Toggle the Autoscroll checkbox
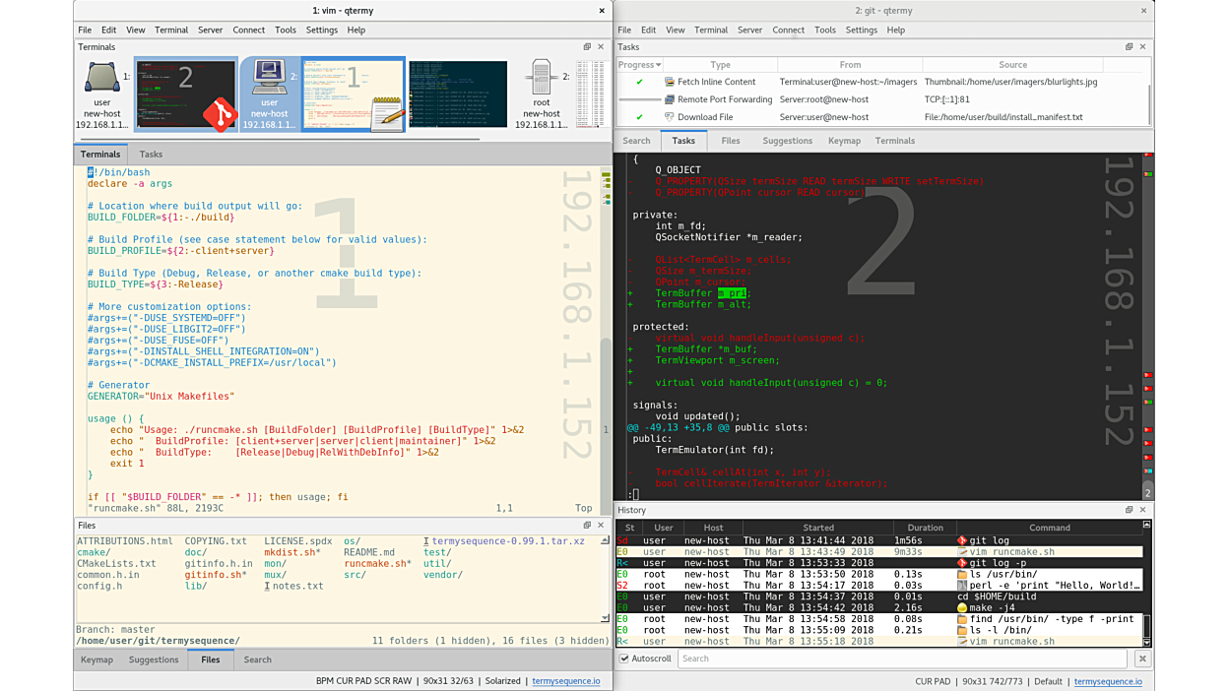Screen dimensions: 1229x691 pos(624,659)
